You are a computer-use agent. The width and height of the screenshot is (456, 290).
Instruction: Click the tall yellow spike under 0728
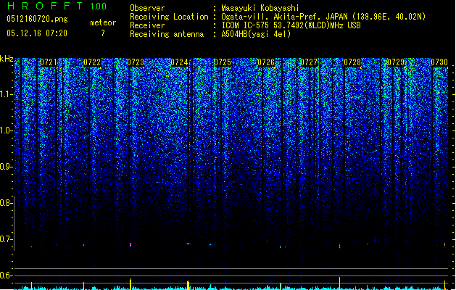coord(339,283)
